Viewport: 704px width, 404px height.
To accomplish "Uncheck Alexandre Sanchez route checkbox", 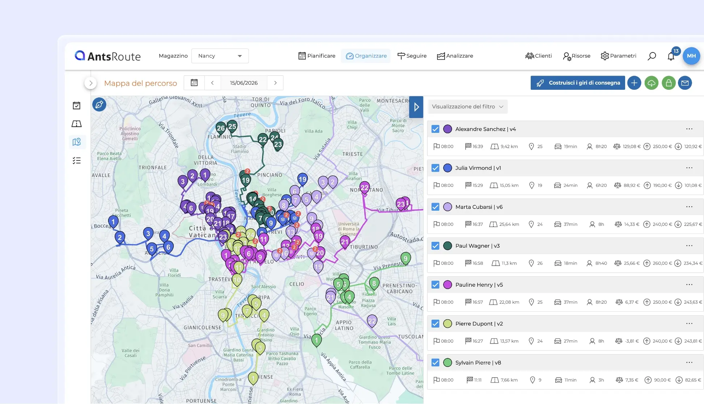I will coord(435,129).
